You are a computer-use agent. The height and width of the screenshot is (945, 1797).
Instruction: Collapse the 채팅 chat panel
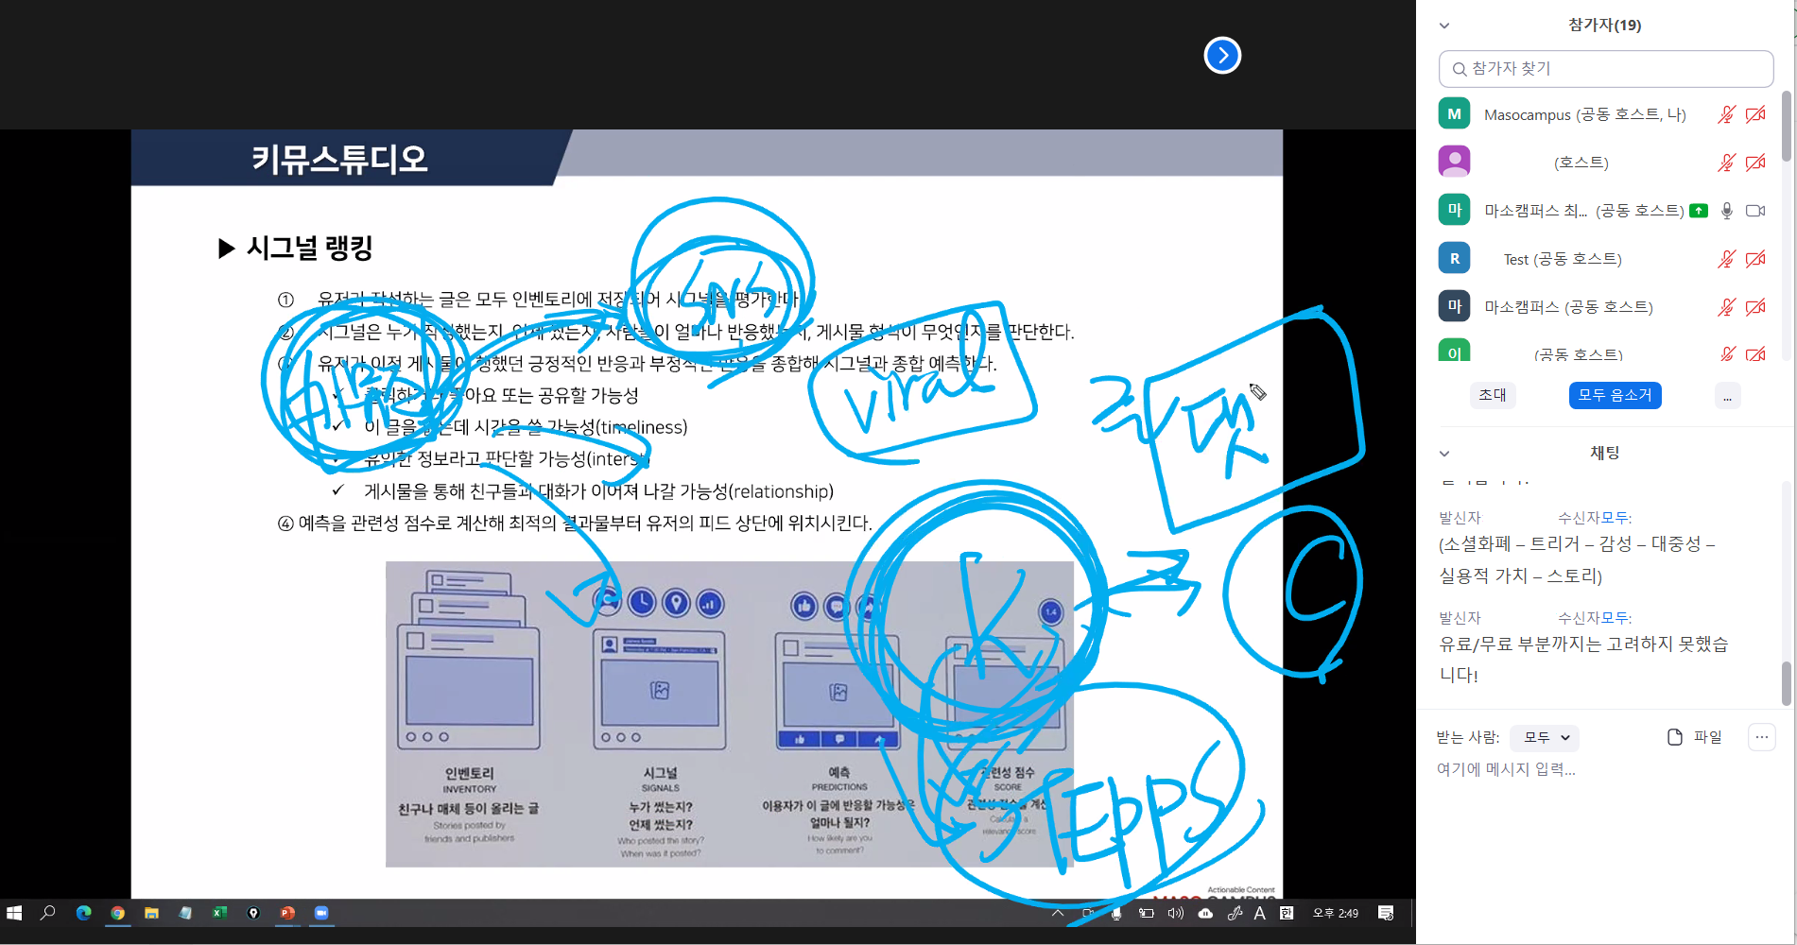pyautogui.click(x=1444, y=454)
